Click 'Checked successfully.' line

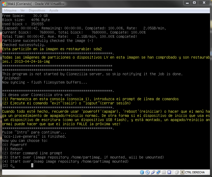click(x=24, y=45)
